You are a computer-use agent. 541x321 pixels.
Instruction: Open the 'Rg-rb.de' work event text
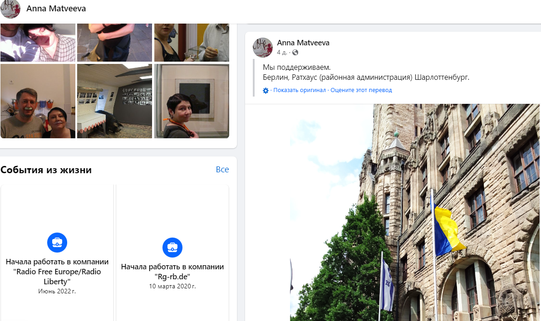coord(172,272)
